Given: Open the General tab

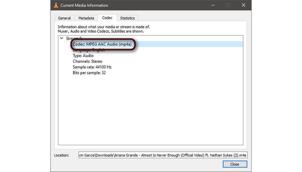Looking at the screenshot, I should [64, 18].
